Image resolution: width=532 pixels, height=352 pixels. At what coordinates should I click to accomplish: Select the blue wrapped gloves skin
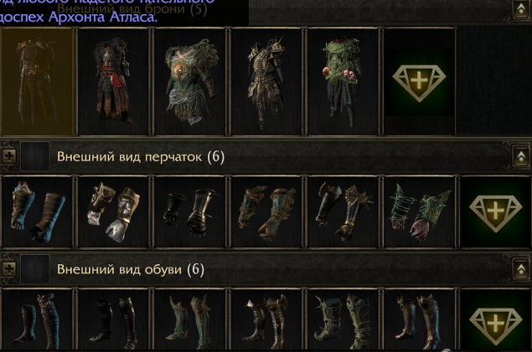point(38,212)
